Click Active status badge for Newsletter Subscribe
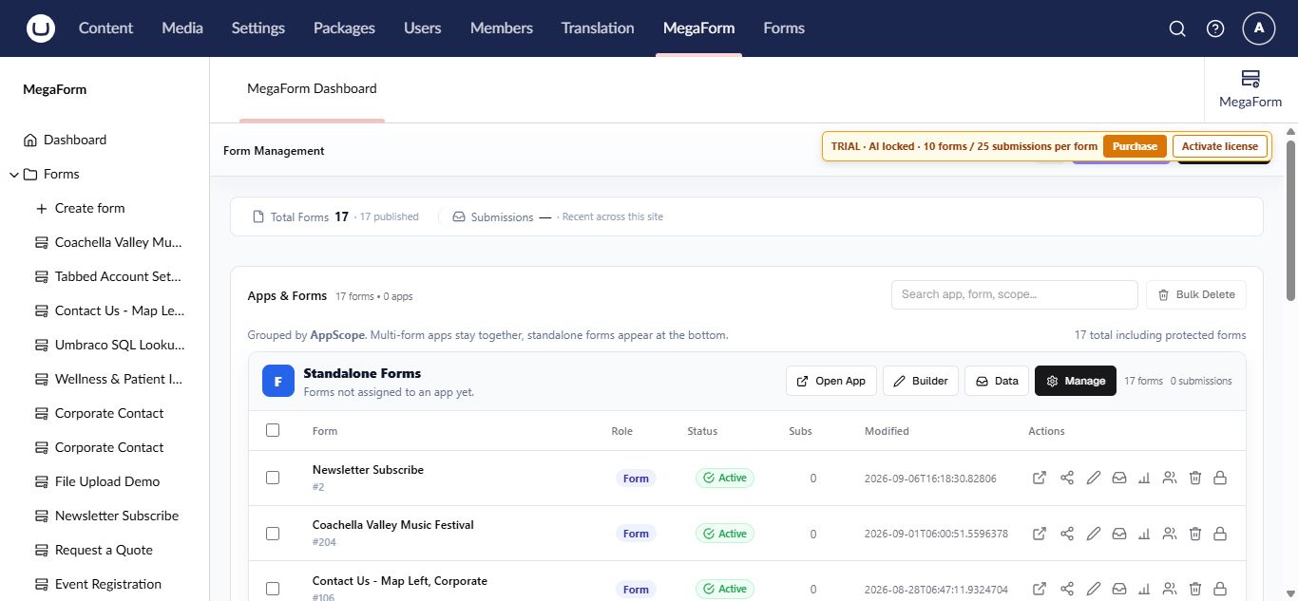Viewport: 1298px width, 601px height. pyautogui.click(x=724, y=478)
